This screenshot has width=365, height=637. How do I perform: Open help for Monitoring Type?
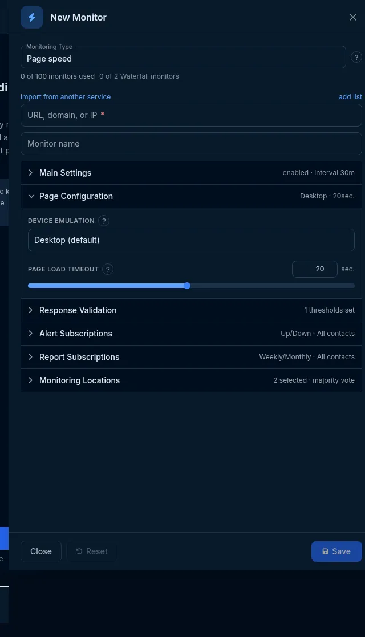click(356, 57)
